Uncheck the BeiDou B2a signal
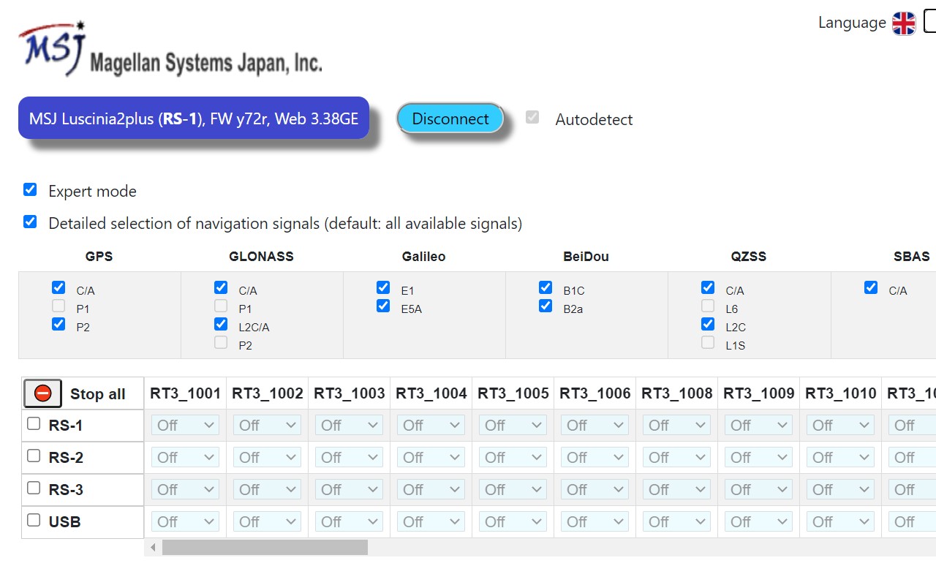The width and height of the screenshot is (936, 585). click(546, 306)
